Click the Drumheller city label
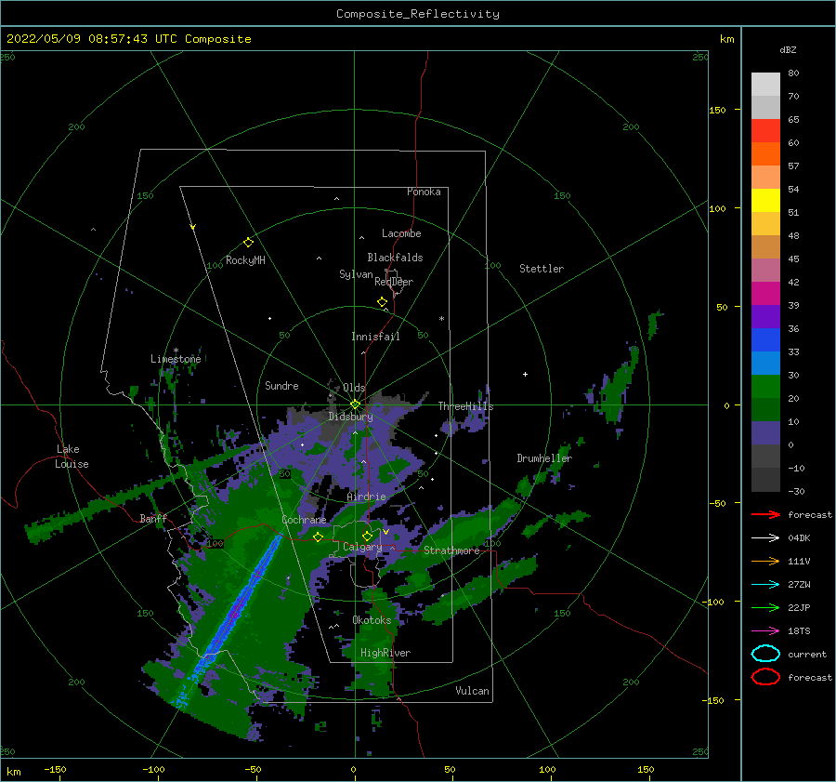Screen dimensions: 836x782 (544, 458)
